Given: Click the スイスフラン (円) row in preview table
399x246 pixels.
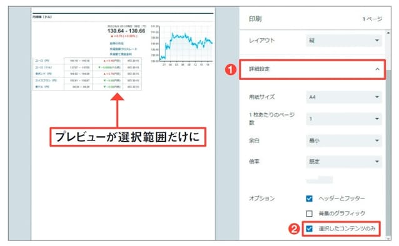Looking at the screenshot, I should coord(87,81).
